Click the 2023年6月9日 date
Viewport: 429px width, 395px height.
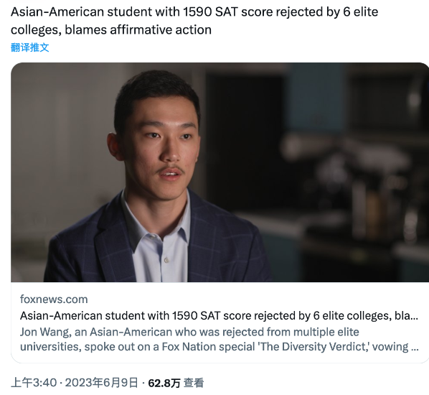click(x=101, y=383)
